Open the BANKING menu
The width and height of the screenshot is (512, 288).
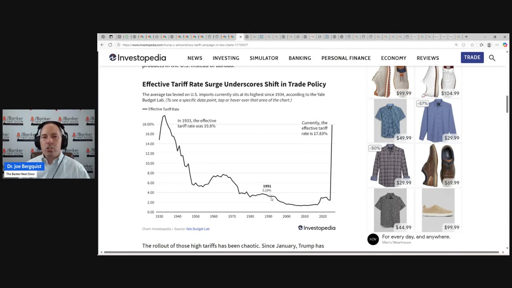point(300,58)
